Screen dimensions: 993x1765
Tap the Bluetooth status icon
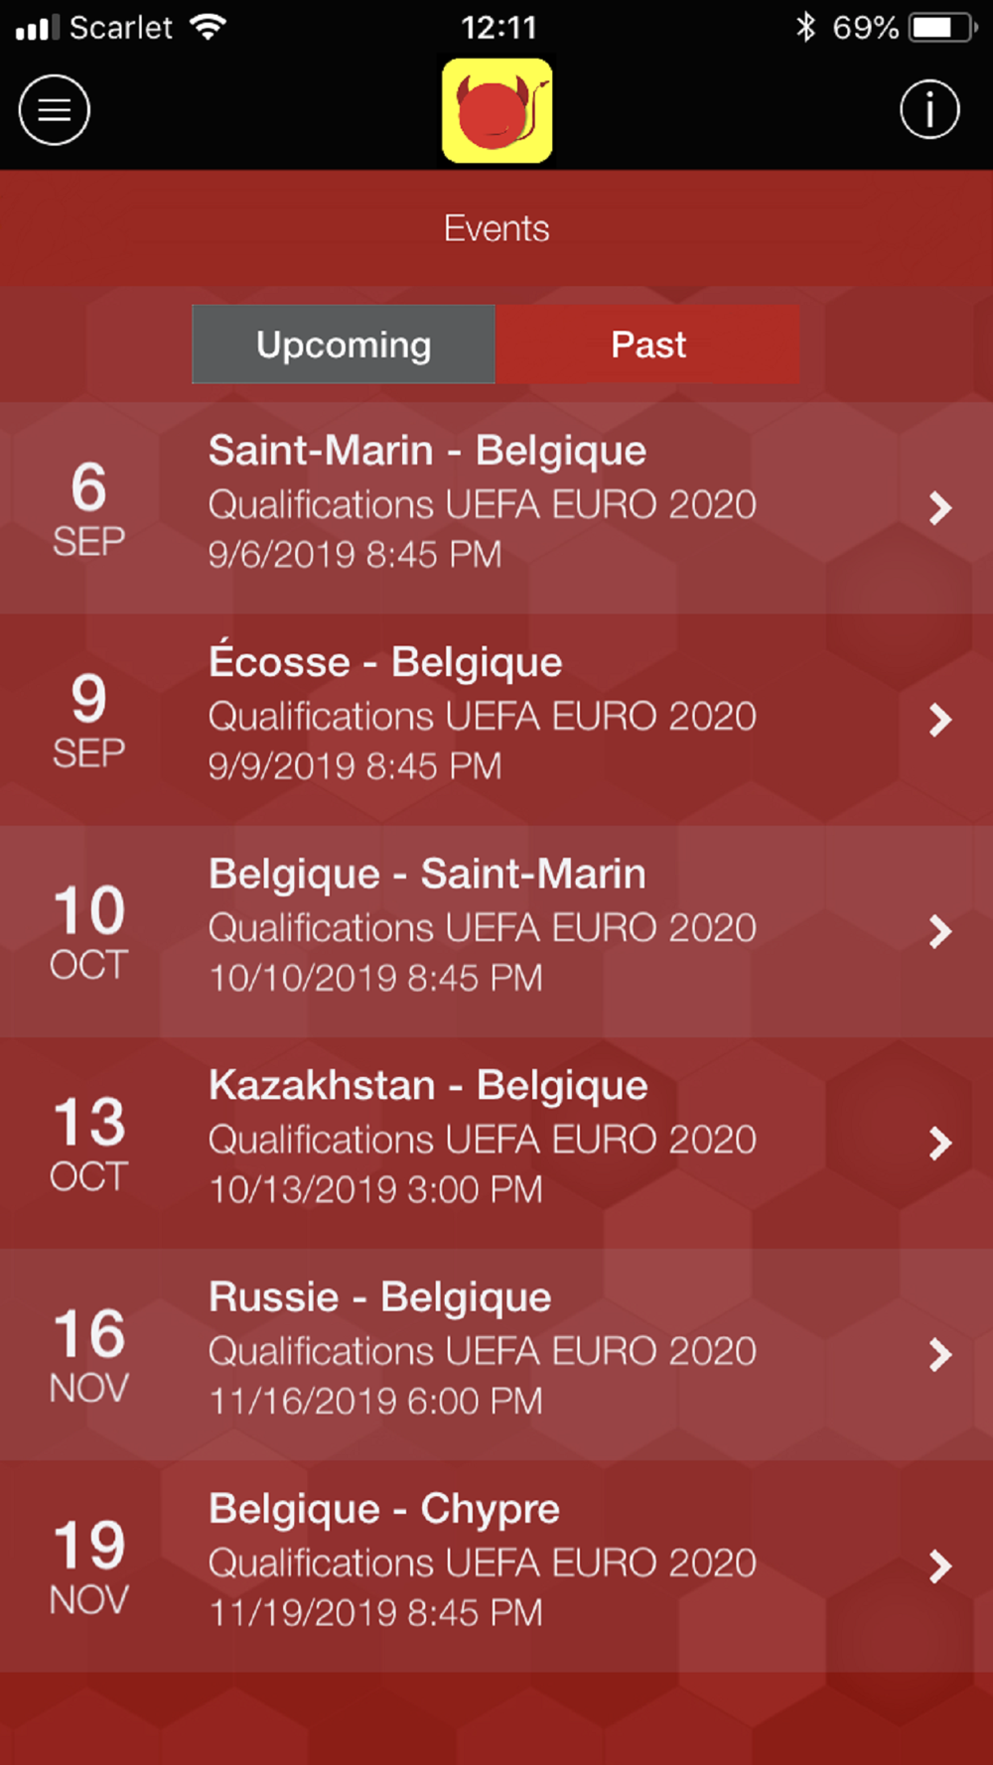tap(805, 27)
